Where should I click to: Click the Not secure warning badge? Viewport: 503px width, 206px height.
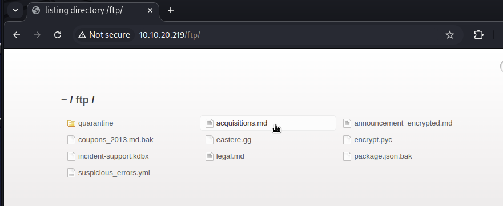coord(104,35)
